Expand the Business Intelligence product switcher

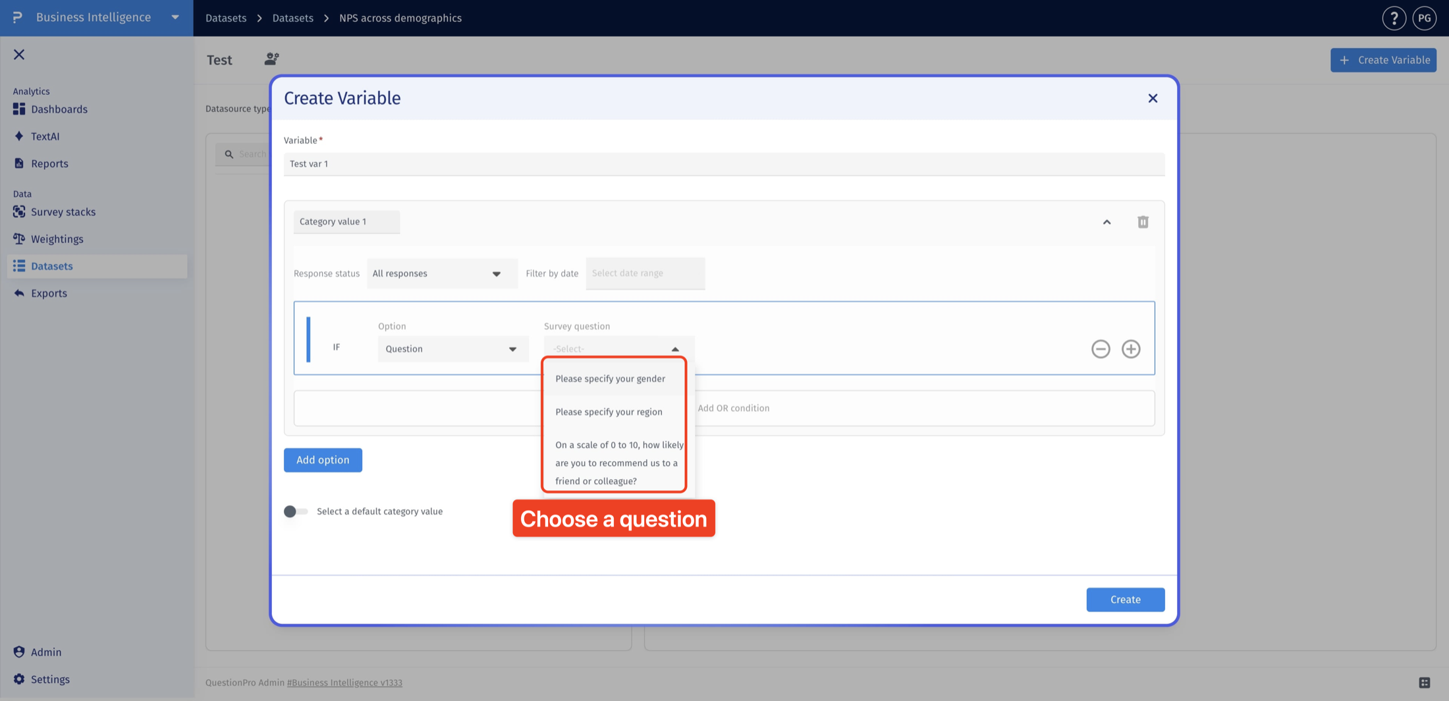click(x=175, y=17)
